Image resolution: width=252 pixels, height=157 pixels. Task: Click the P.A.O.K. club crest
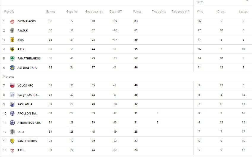[12, 31]
